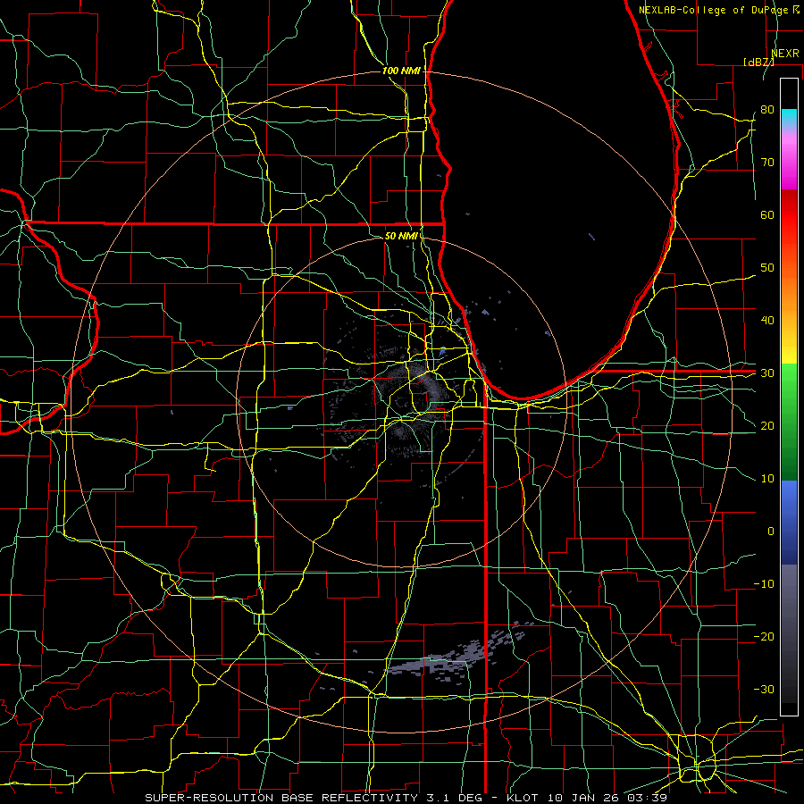Click the orange segment of the color bar

[789, 292]
